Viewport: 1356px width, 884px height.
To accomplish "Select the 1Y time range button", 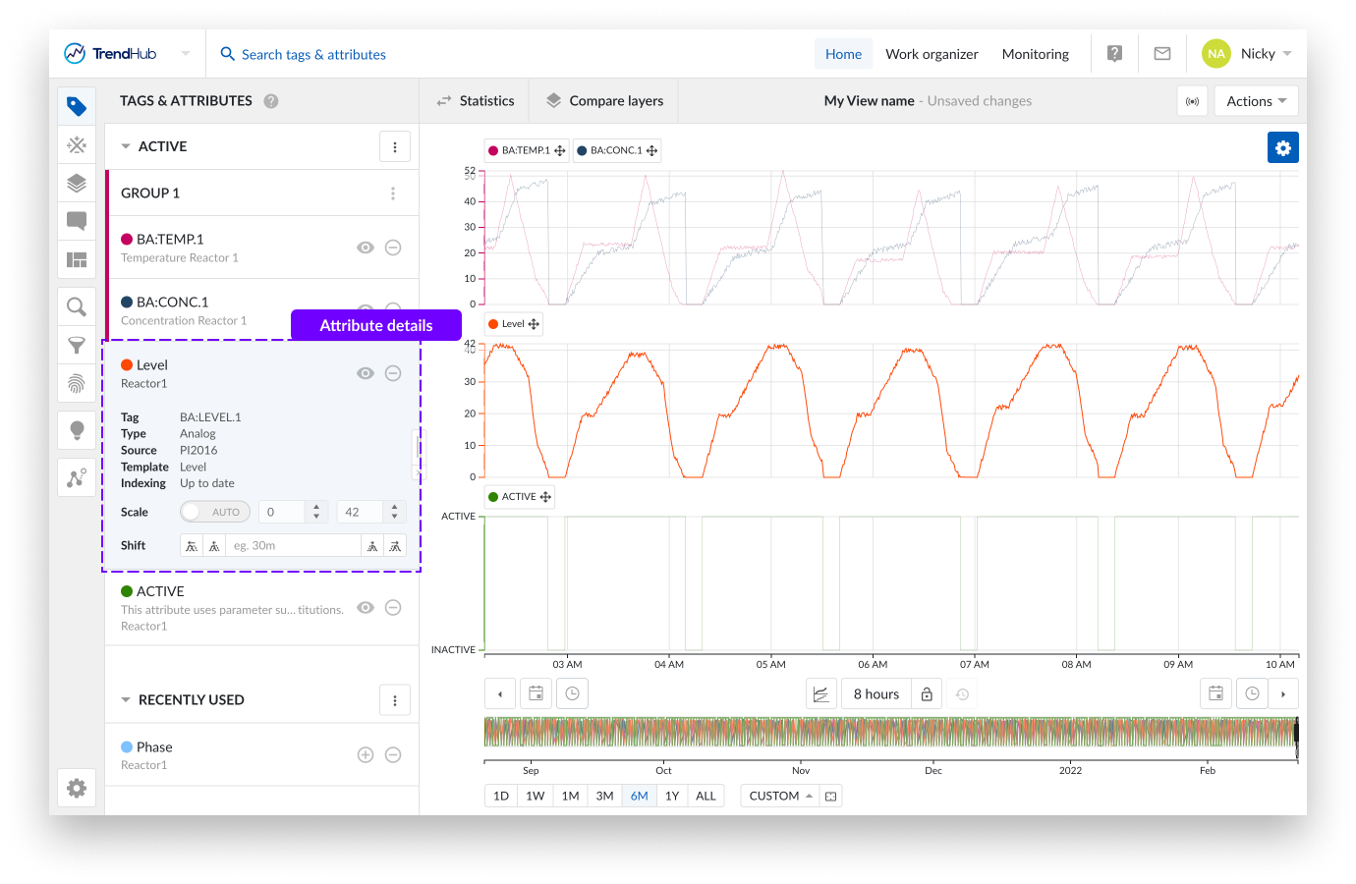I will (672, 796).
